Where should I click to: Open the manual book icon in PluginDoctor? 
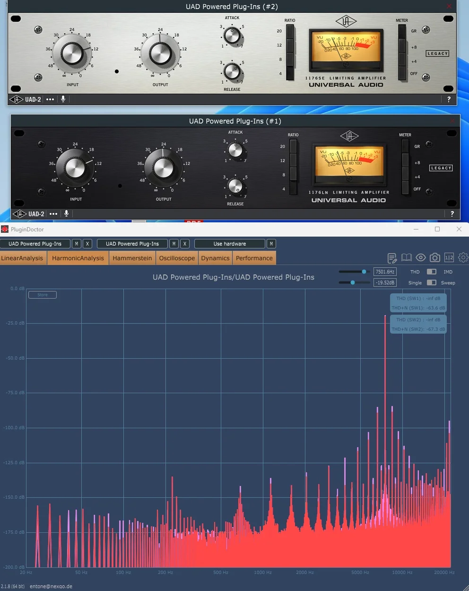(x=407, y=257)
